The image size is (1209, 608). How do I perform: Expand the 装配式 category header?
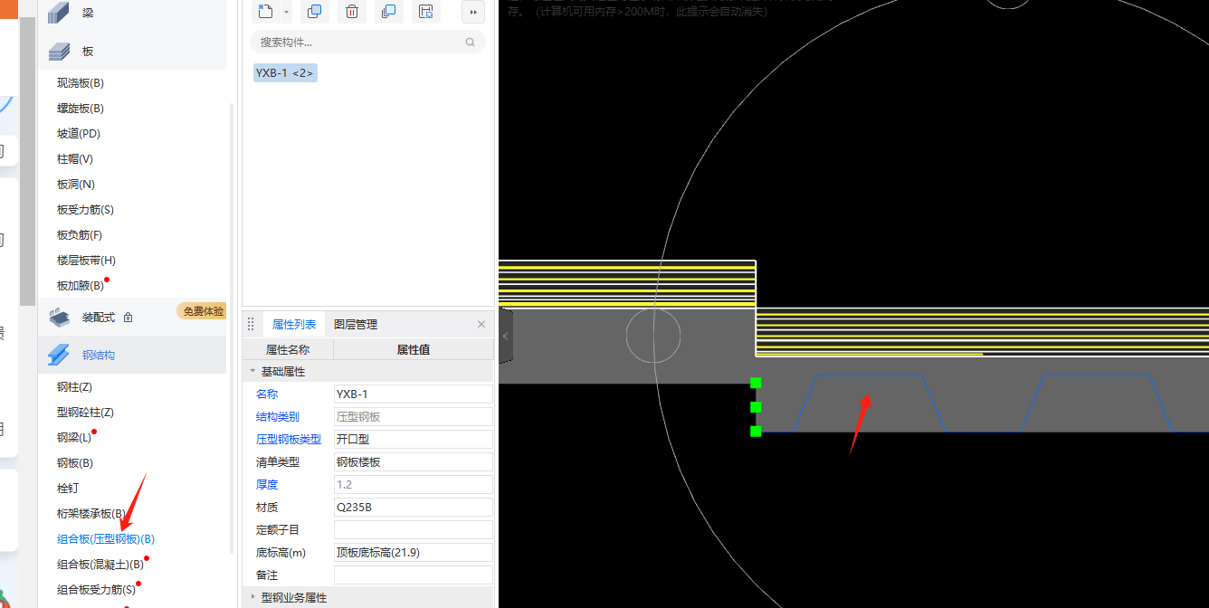(132, 317)
